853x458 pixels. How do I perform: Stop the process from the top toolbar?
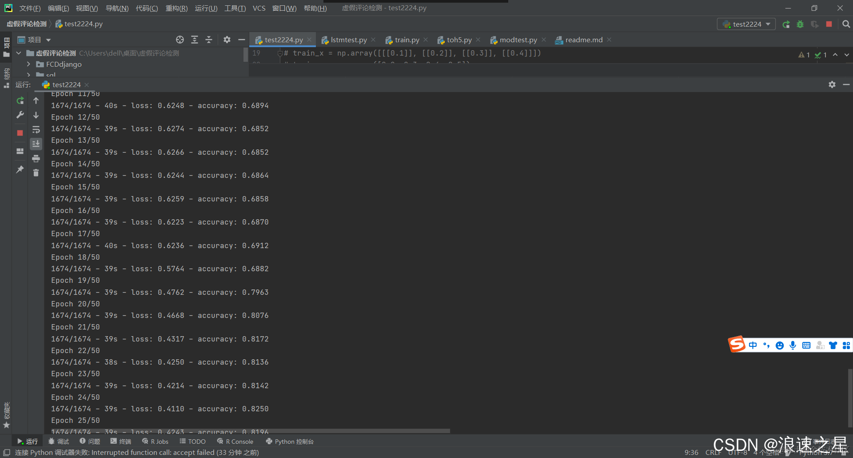[x=829, y=24]
